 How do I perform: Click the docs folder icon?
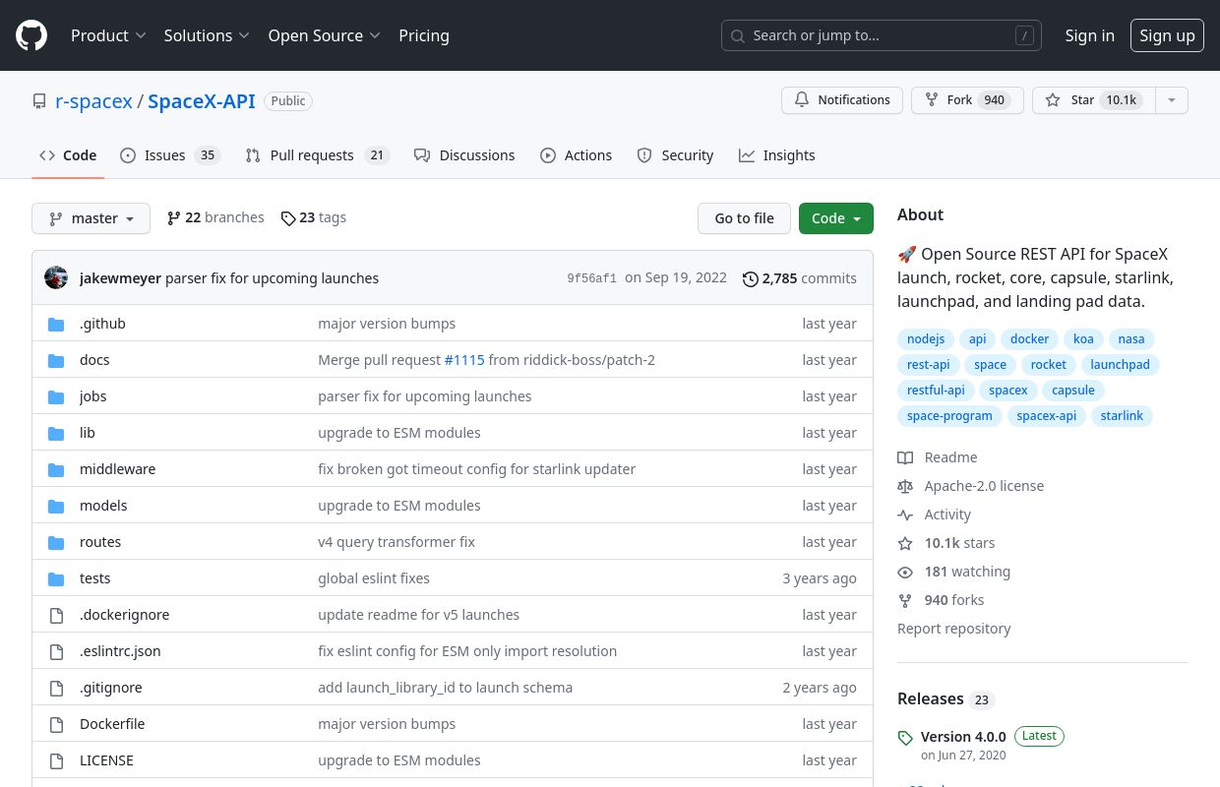tap(57, 360)
